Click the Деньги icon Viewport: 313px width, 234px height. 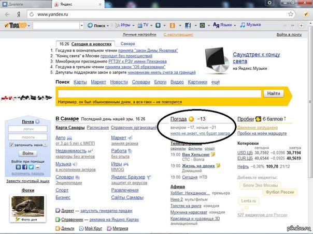[58, 228]
